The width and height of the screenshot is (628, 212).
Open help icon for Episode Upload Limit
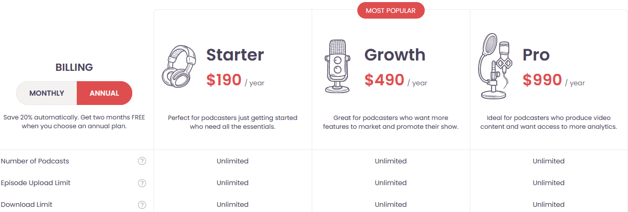pos(142,183)
